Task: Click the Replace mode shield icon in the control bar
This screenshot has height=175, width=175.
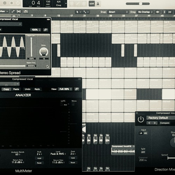Action: pyautogui.click(x=72, y=4)
